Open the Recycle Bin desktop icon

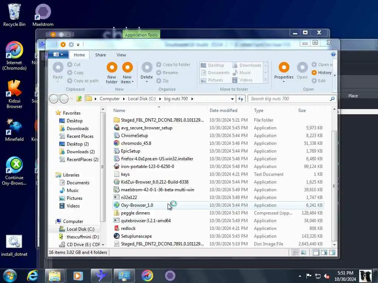(x=14, y=15)
